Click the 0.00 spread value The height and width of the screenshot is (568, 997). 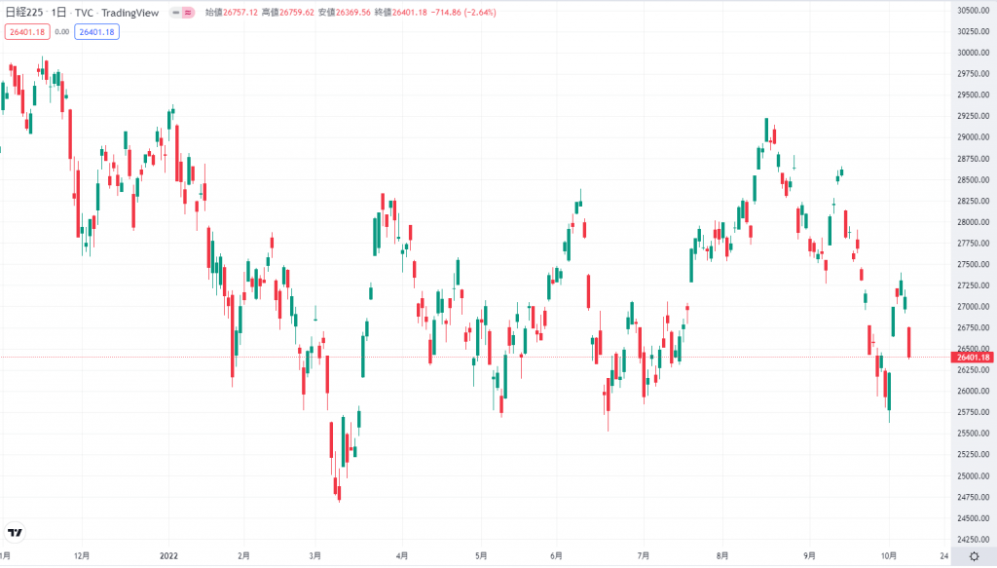coord(60,31)
